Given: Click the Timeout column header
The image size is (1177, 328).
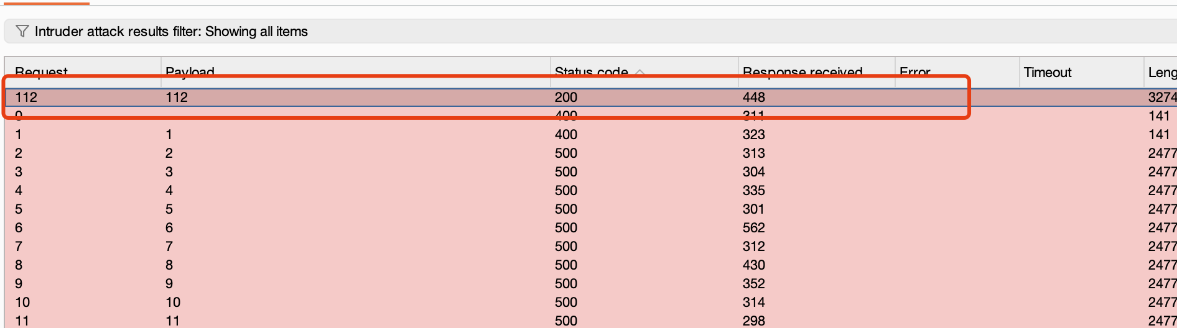Looking at the screenshot, I should pyautogui.click(x=1047, y=72).
